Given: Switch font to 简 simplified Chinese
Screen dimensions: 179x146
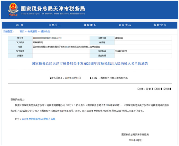Looking at the screenshot, I should (147, 89).
